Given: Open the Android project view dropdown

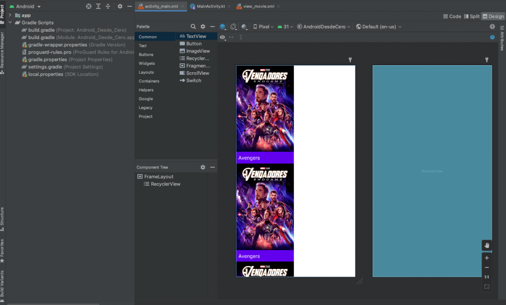Looking at the screenshot, I should tap(25, 6).
